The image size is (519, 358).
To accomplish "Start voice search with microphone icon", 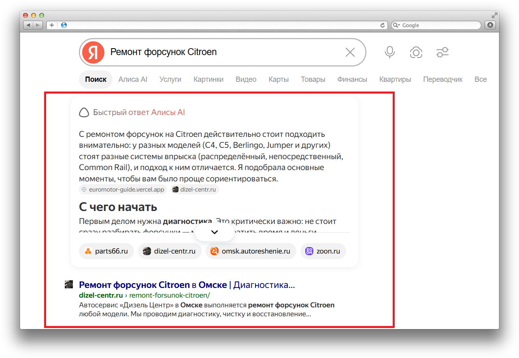I will click(x=390, y=52).
